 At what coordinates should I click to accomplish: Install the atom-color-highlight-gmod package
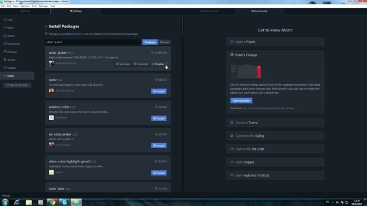[x=159, y=173]
